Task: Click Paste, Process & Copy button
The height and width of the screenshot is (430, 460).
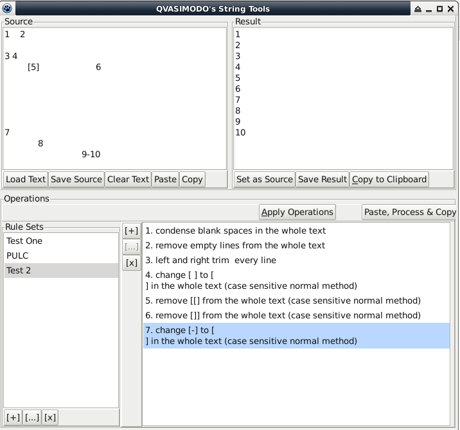Action: pos(410,212)
